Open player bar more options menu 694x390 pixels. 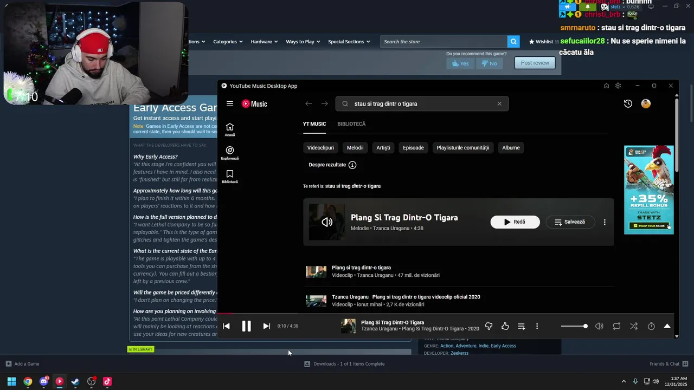[537, 326]
